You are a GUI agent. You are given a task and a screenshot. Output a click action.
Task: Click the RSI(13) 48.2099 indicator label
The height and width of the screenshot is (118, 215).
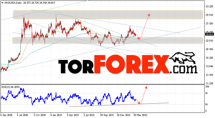[x=10, y=87]
